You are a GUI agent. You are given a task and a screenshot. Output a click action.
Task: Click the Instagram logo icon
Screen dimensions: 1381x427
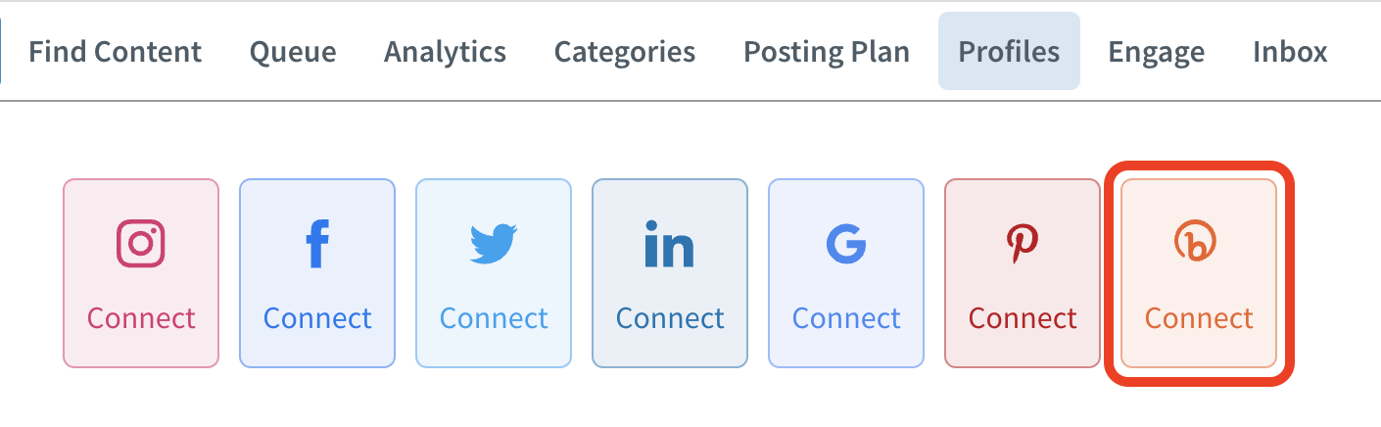[141, 243]
